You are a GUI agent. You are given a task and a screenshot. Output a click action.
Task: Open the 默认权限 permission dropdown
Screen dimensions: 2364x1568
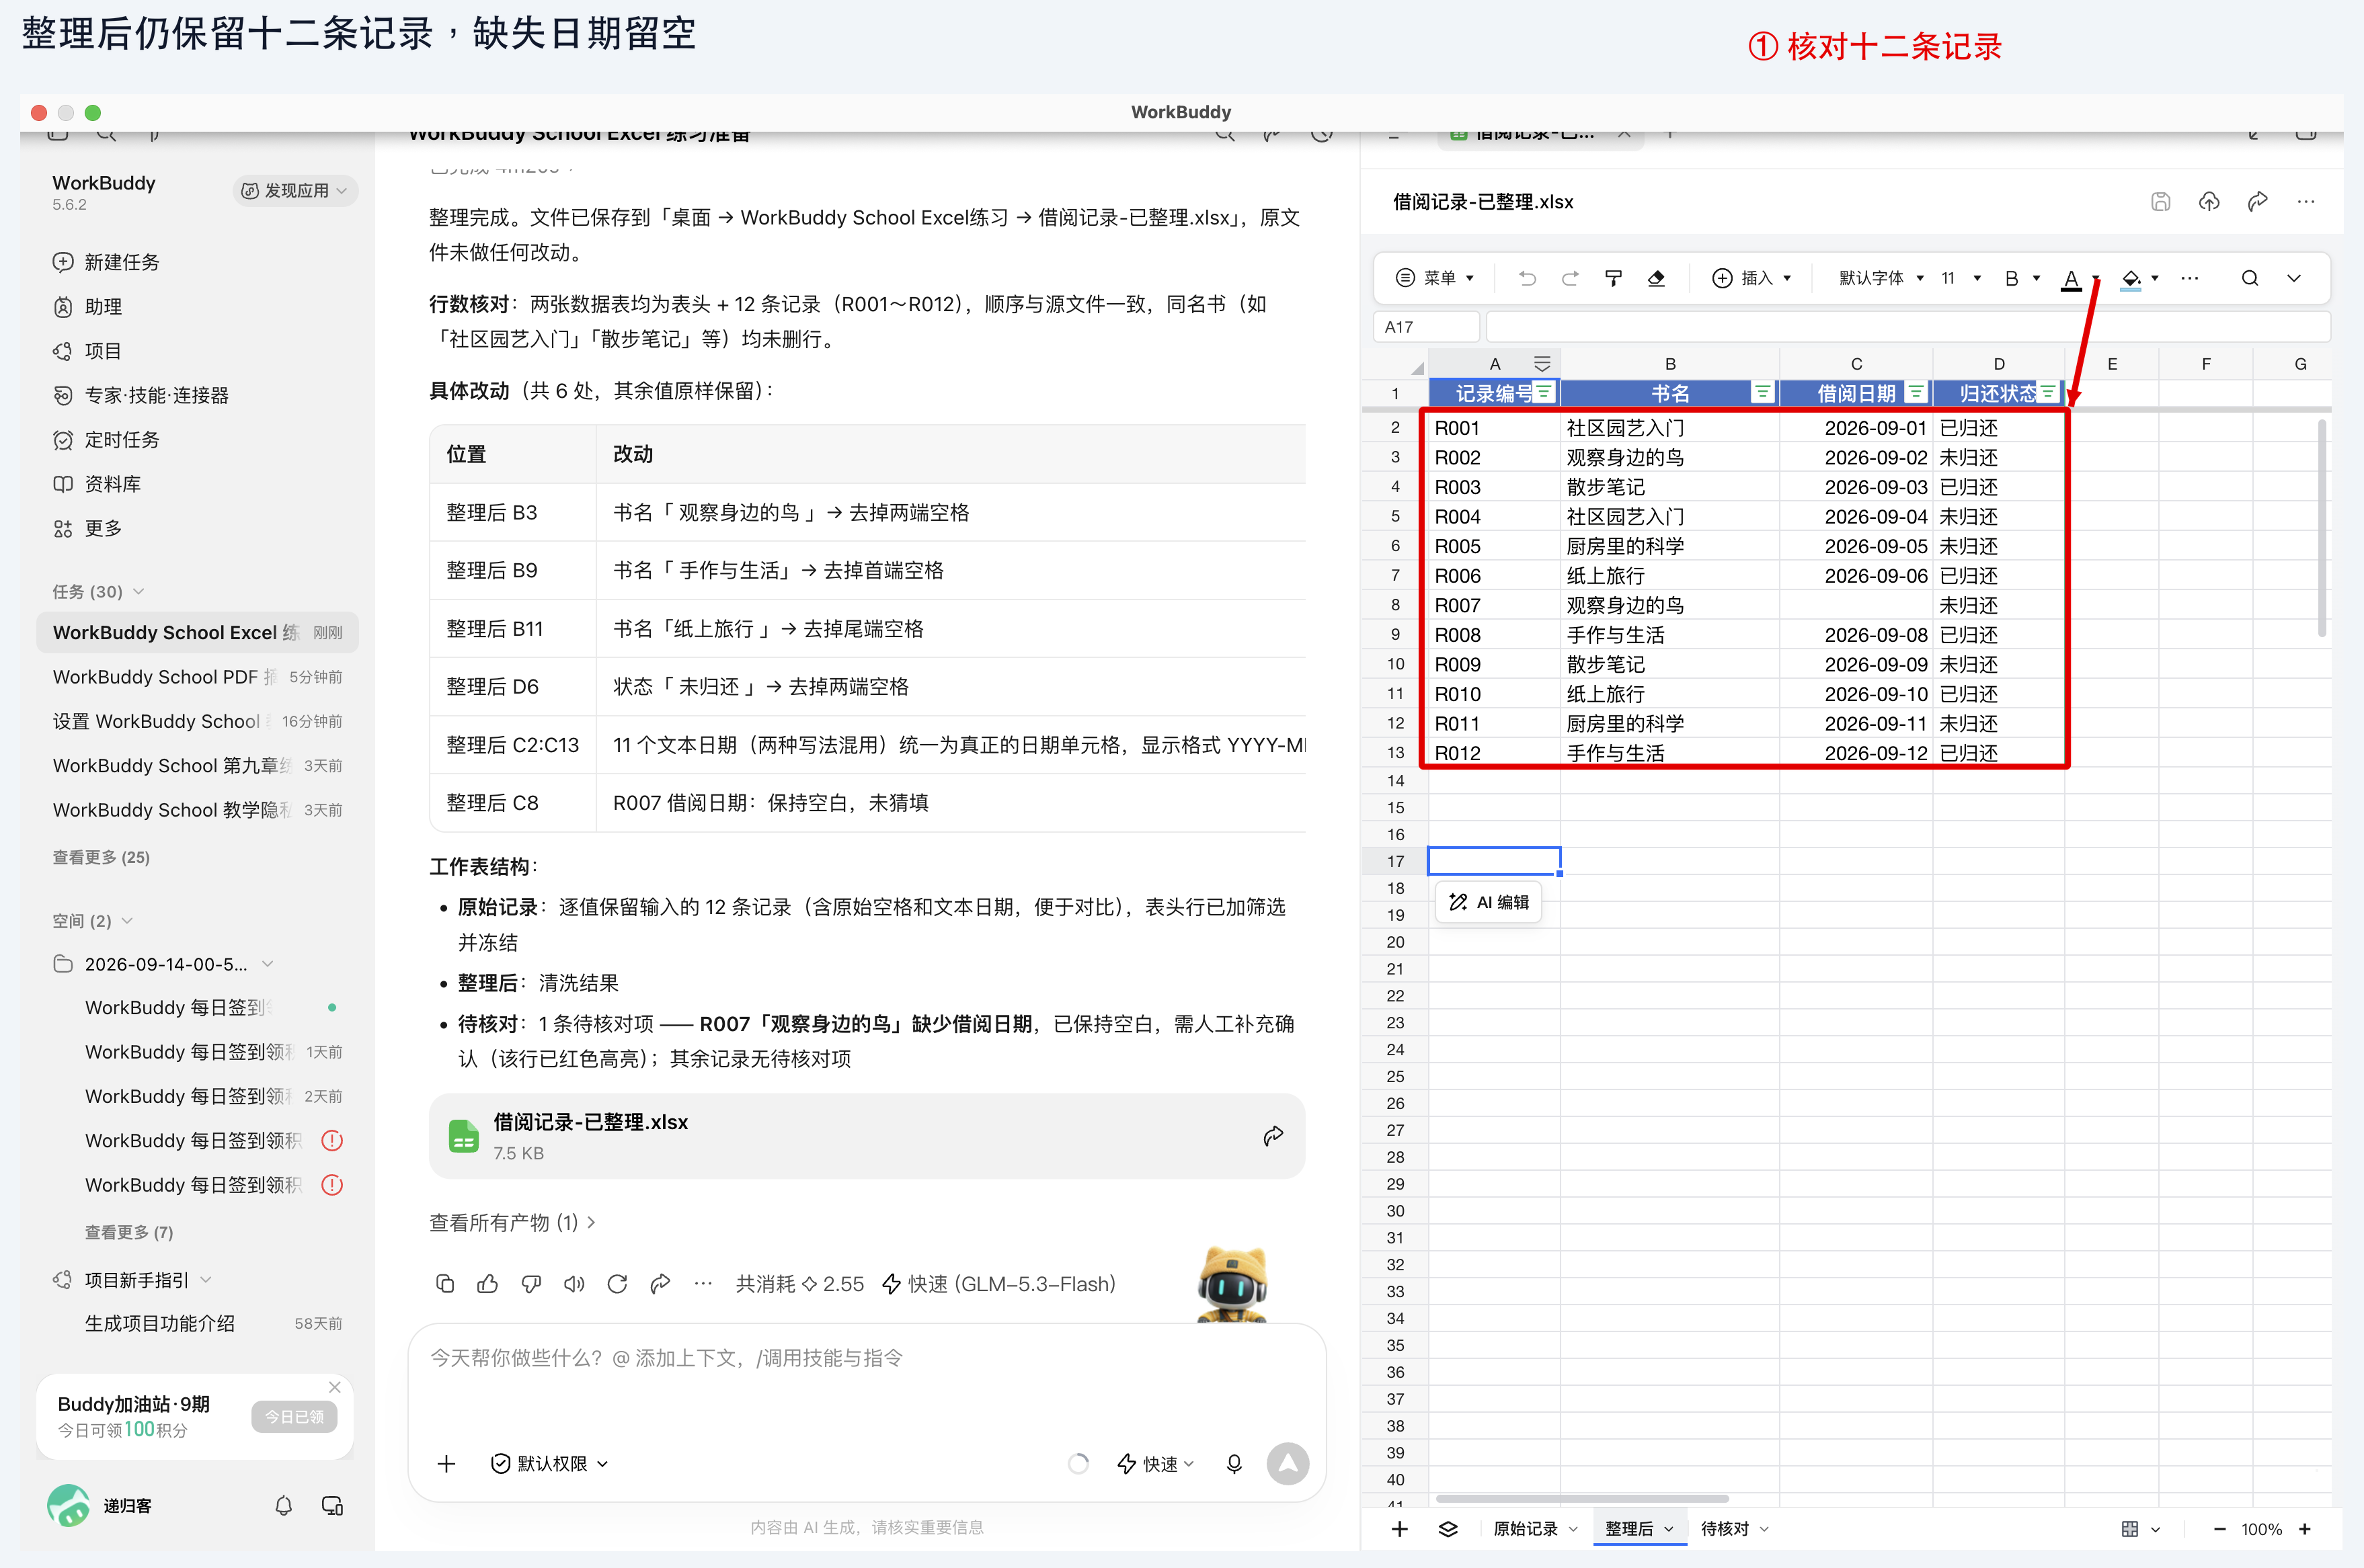click(x=550, y=1464)
